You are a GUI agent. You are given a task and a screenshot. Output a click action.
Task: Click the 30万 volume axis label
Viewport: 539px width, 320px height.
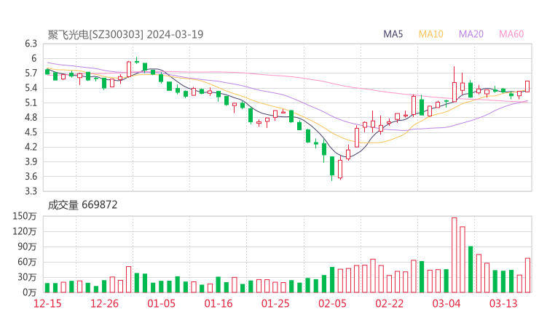28,277
